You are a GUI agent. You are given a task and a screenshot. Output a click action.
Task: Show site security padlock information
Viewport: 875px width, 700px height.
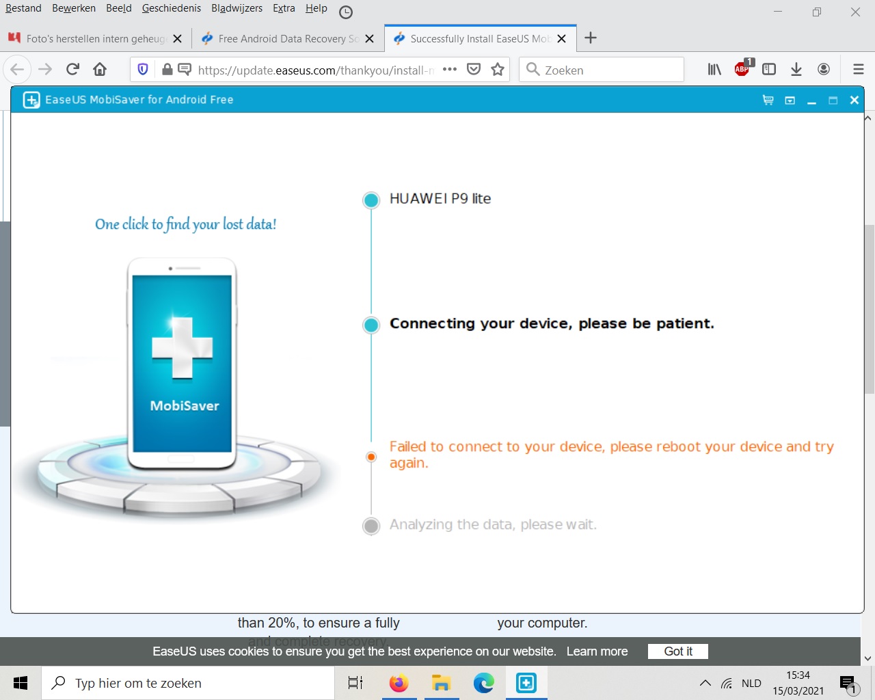pyautogui.click(x=167, y=69)
